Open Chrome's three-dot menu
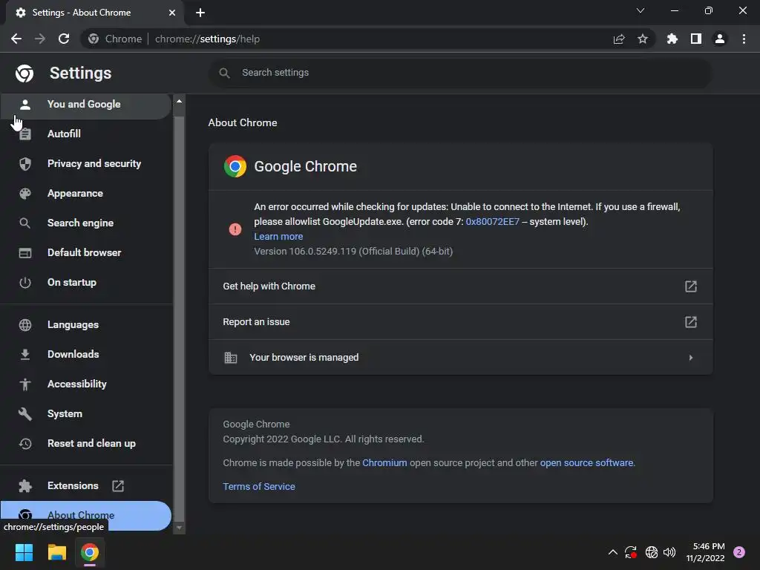 [x=744, y=39]
